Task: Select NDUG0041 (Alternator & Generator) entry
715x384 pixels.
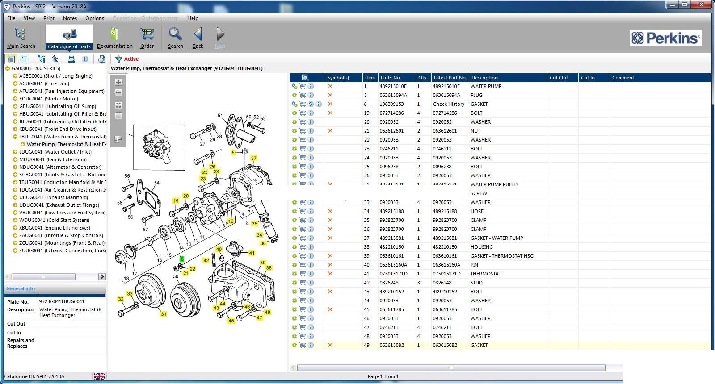Action: coord(60,167)
